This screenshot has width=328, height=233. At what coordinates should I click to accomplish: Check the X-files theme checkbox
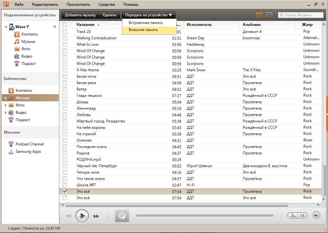[65, 70]
